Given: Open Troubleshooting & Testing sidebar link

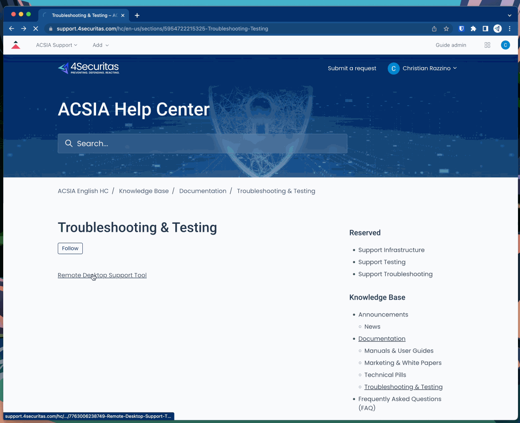Looking at the screenshot, I should point(403,387).
